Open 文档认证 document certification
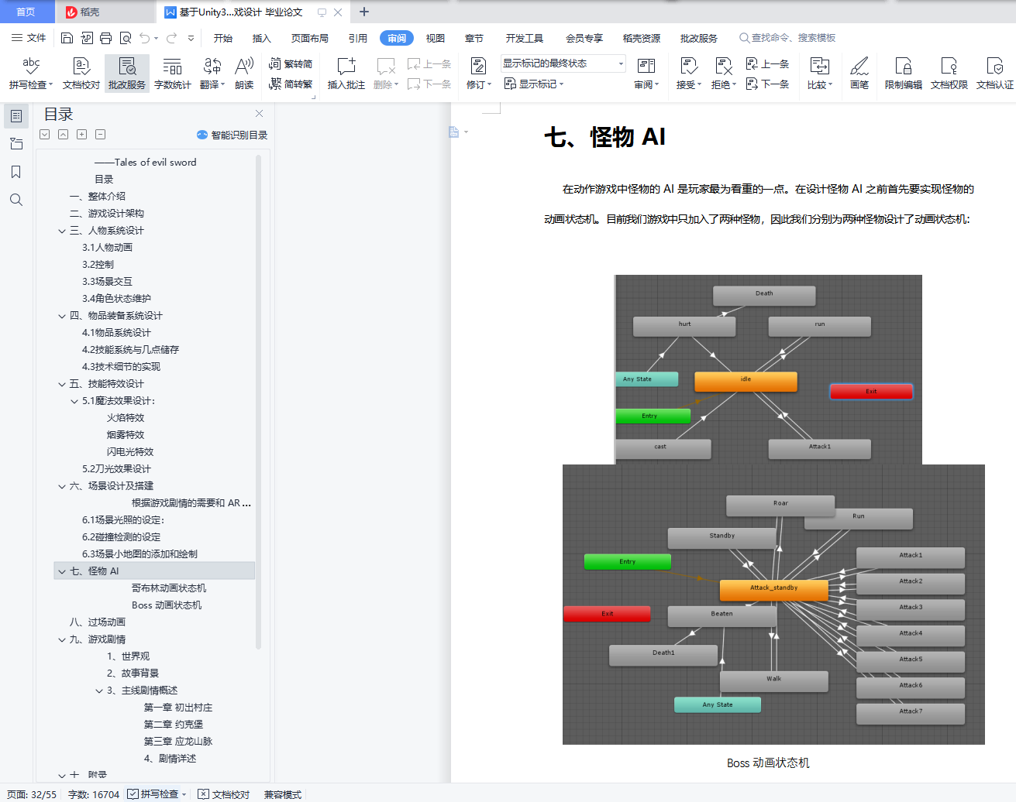Screen dimensions: 1016x802 pyautogui.click(x=995, y=74)
